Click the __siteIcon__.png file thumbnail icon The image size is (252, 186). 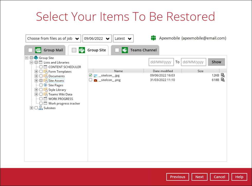point(96,80)
